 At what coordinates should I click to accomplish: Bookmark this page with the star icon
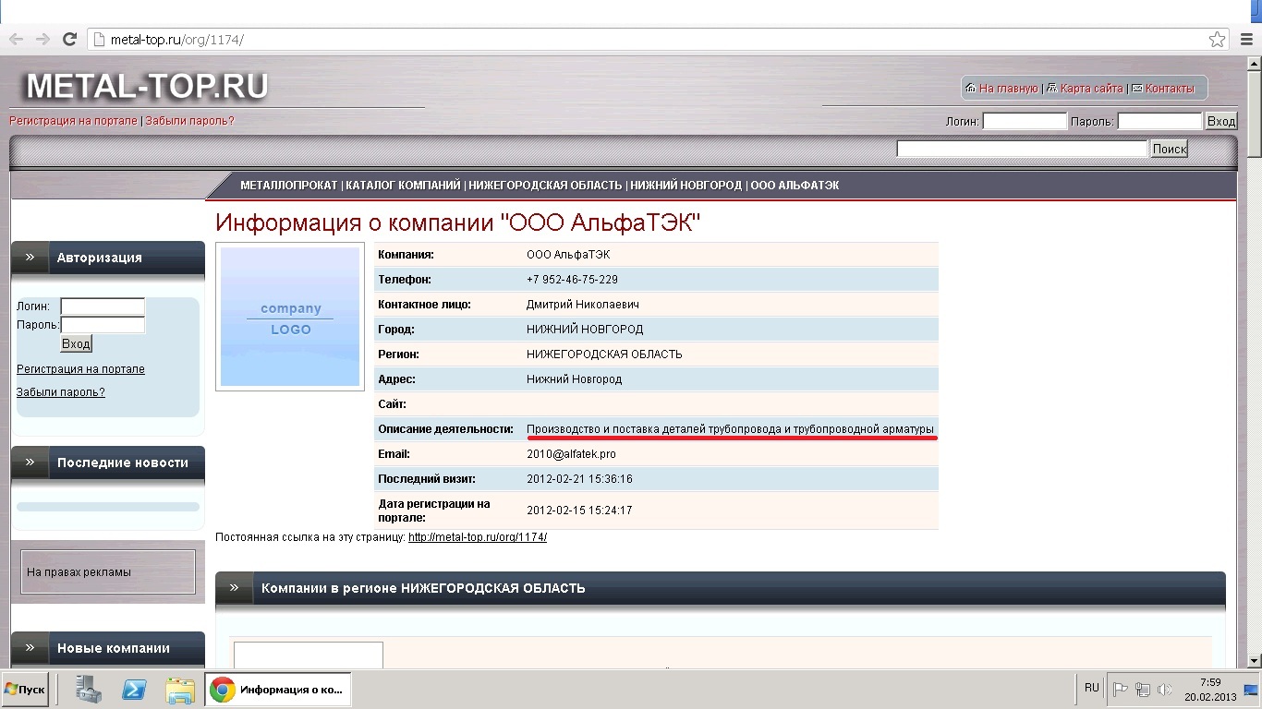point(1218,40)
